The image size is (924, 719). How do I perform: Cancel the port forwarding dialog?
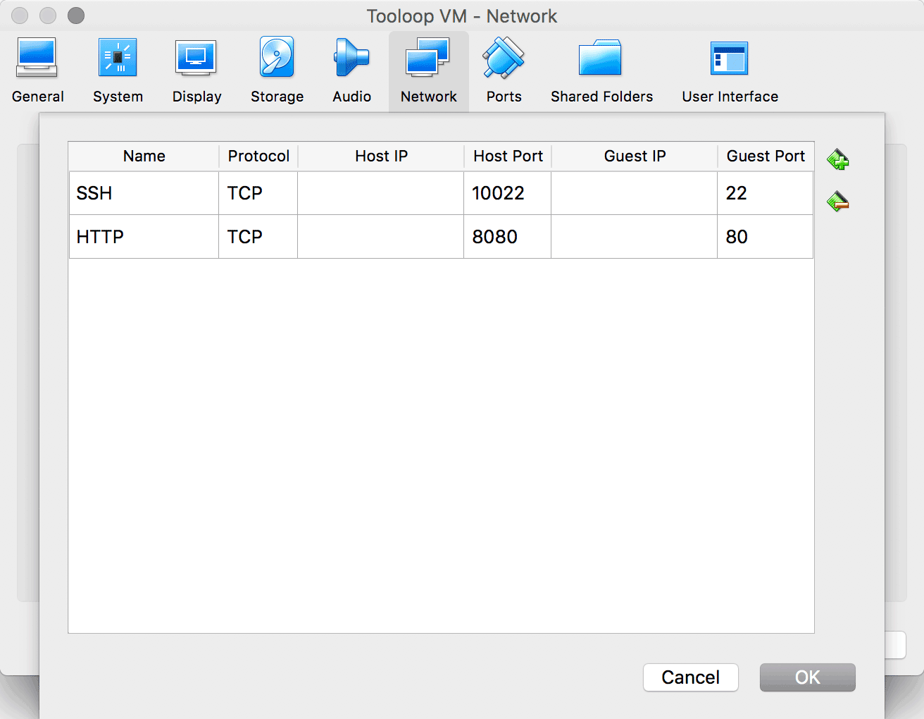coord(690,677)
